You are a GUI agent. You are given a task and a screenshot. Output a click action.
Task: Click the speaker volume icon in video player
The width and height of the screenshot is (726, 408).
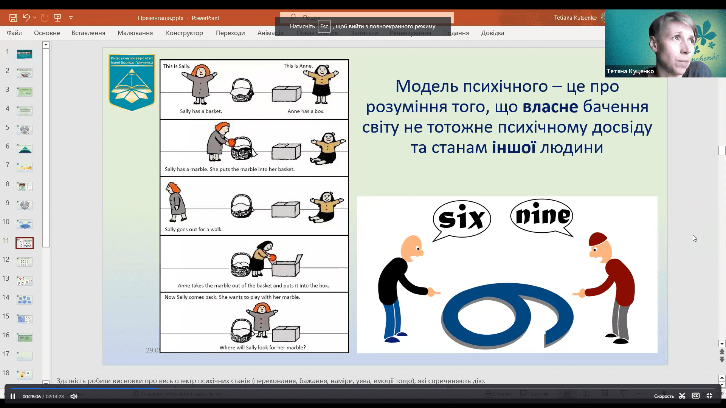[73, 396]
